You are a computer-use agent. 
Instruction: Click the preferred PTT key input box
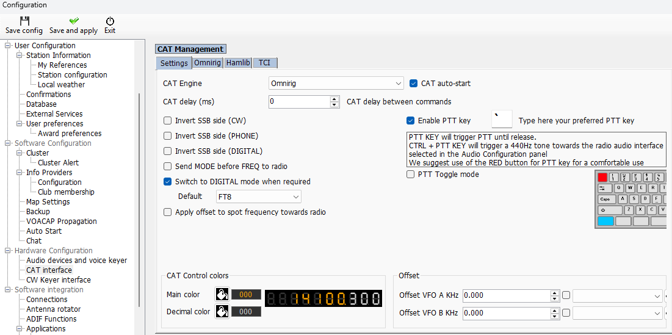[502, 118]
